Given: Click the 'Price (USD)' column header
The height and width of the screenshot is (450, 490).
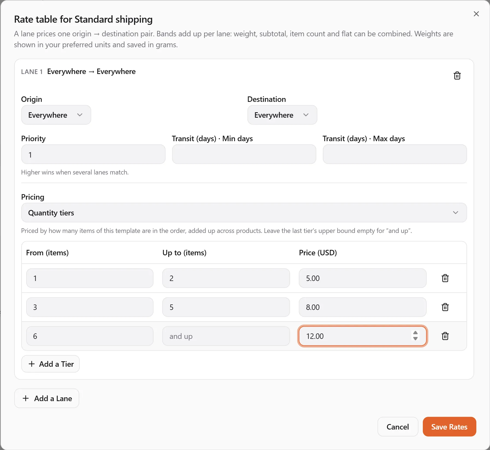Looking at the screenshot, I should (318, 253).
